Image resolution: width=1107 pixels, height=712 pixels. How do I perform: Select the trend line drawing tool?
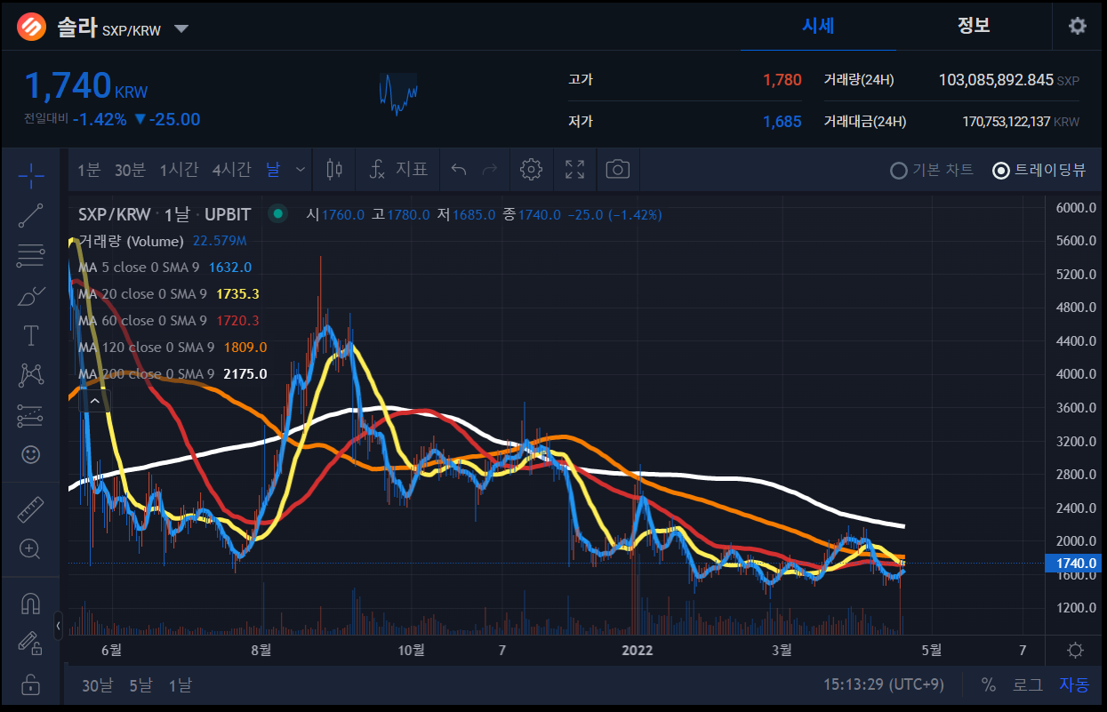[x=31, y=216]
